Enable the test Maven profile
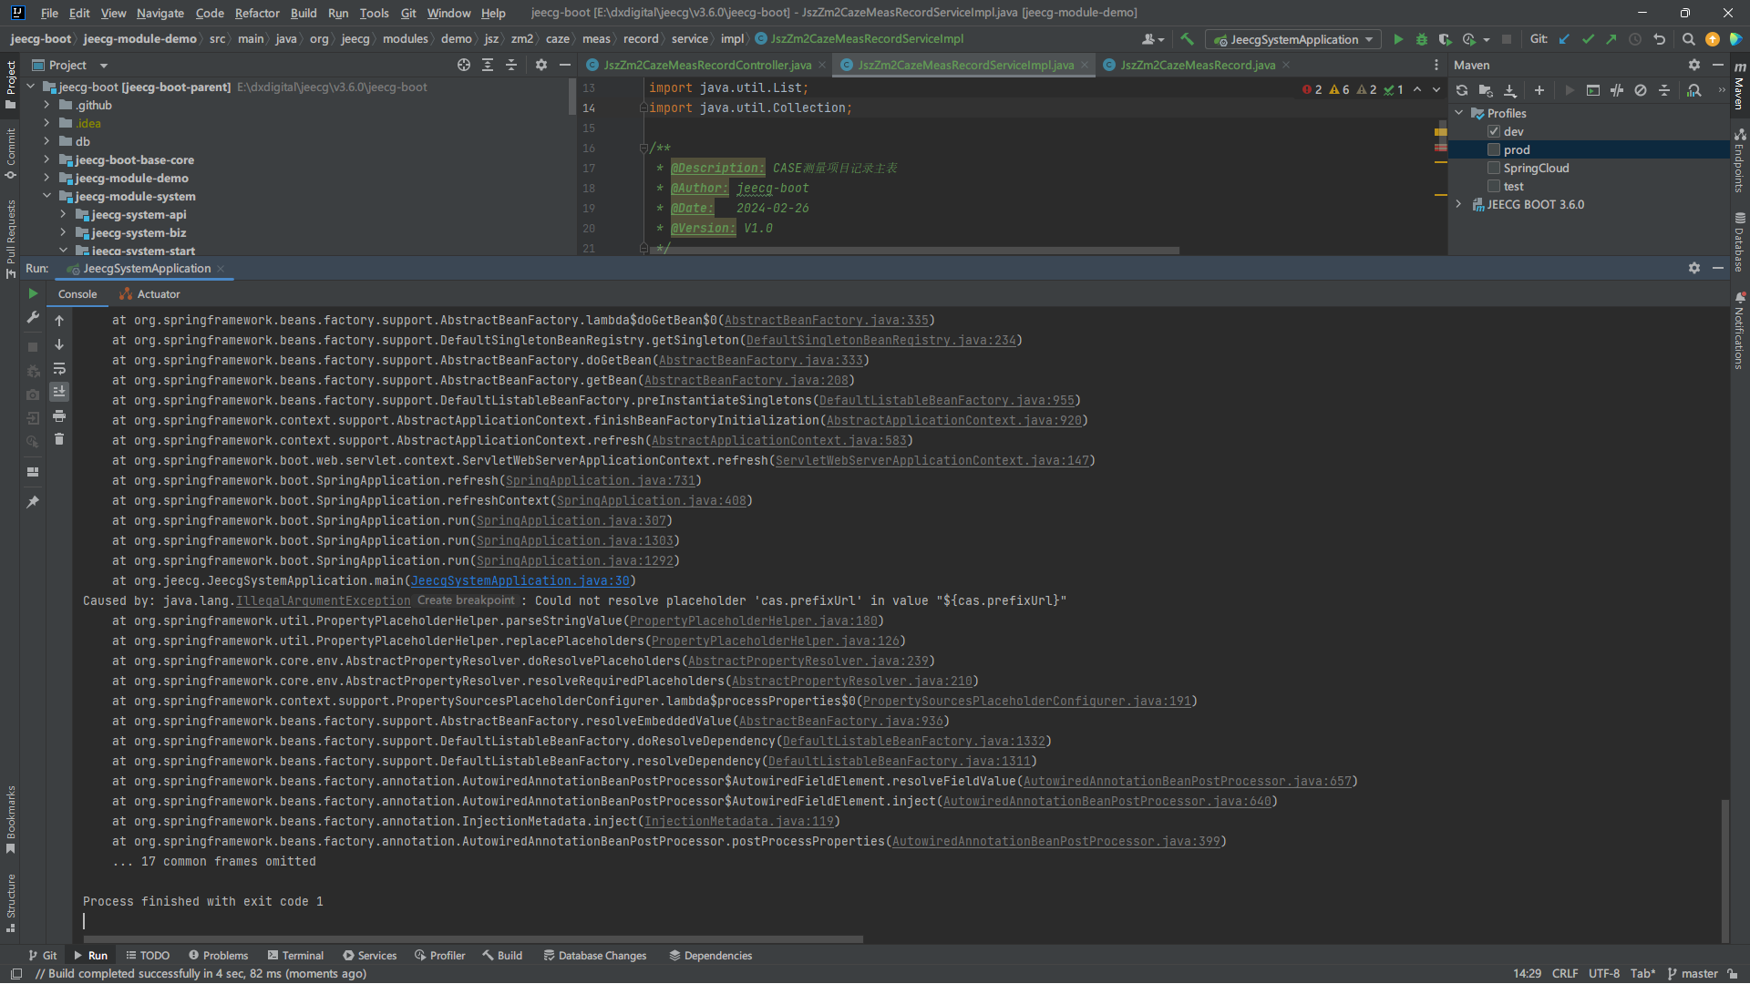The height and width of the screenshot is (984, 1750). [x=1494, y=186]
